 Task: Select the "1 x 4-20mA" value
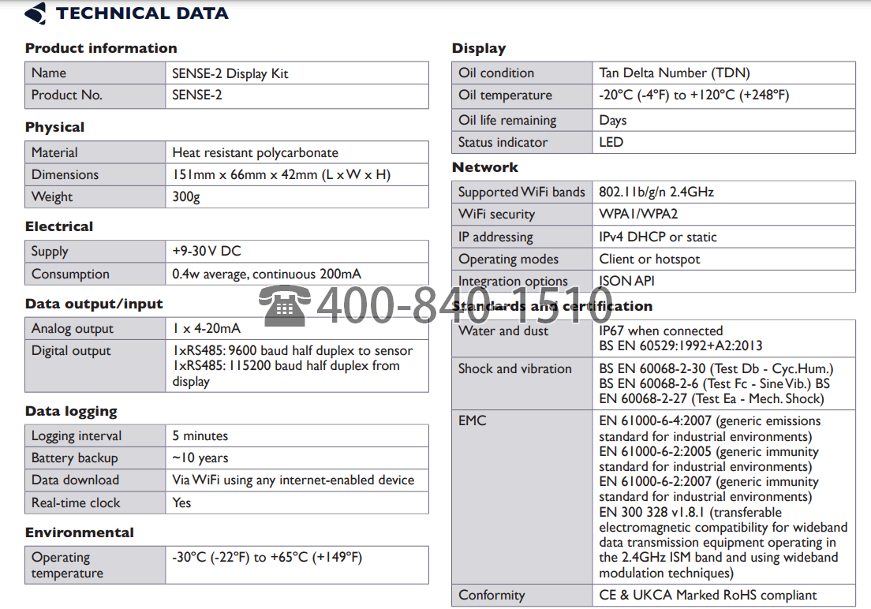click(x=207, y=328)
